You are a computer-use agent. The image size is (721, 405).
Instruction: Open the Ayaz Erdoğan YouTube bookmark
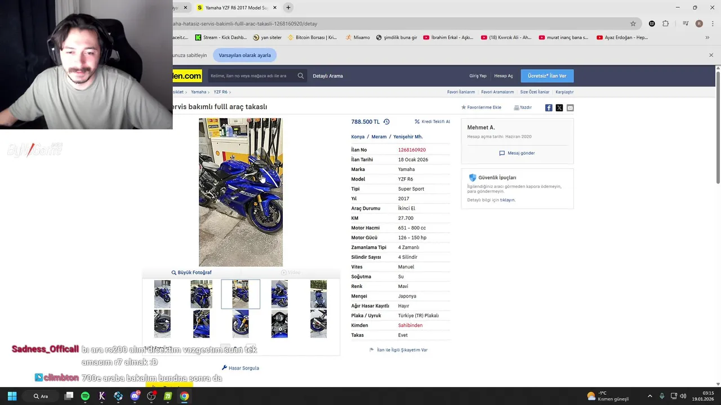point(622,38)
